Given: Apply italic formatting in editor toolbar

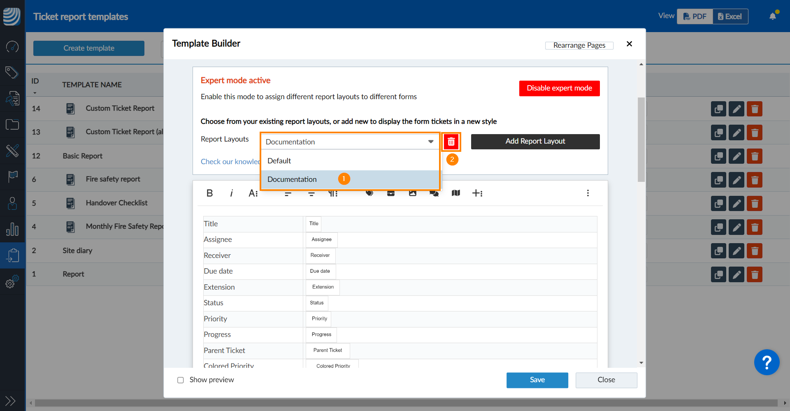Looking at the screenshot, I should (231, 193).
